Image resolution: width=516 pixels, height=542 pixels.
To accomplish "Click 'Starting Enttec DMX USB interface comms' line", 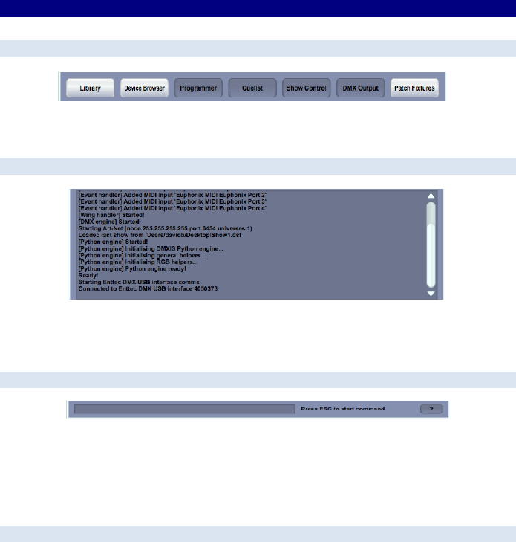I will (139, 282).
